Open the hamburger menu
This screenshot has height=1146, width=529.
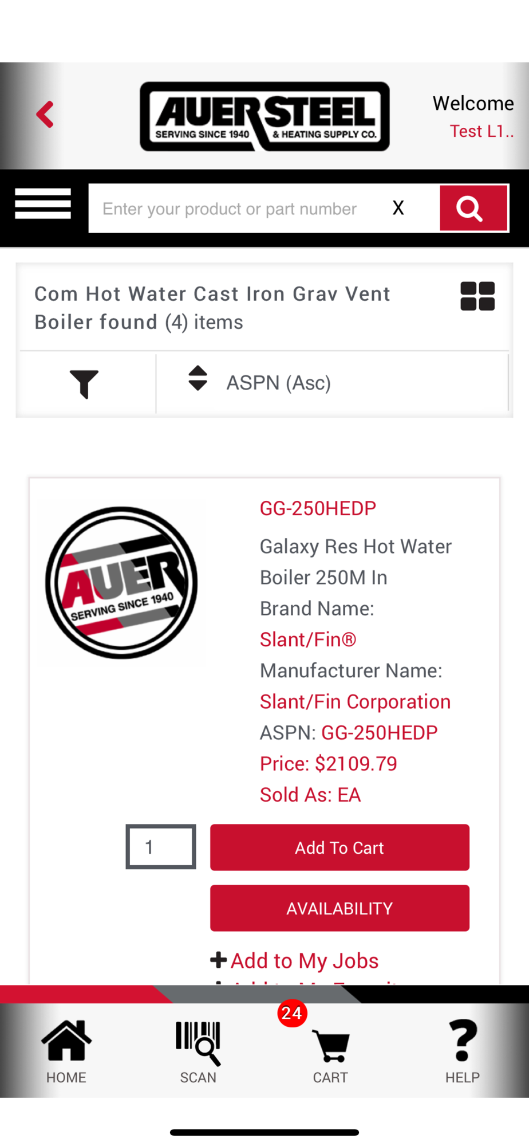[x=43, y=203]
